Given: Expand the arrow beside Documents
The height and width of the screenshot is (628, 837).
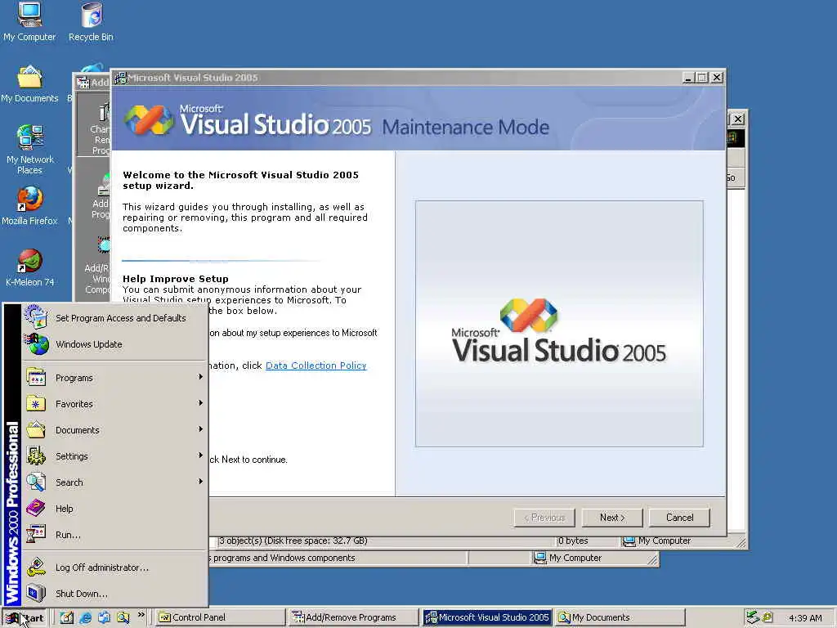Looking at the screenshot, I should (x=201, y=429).
